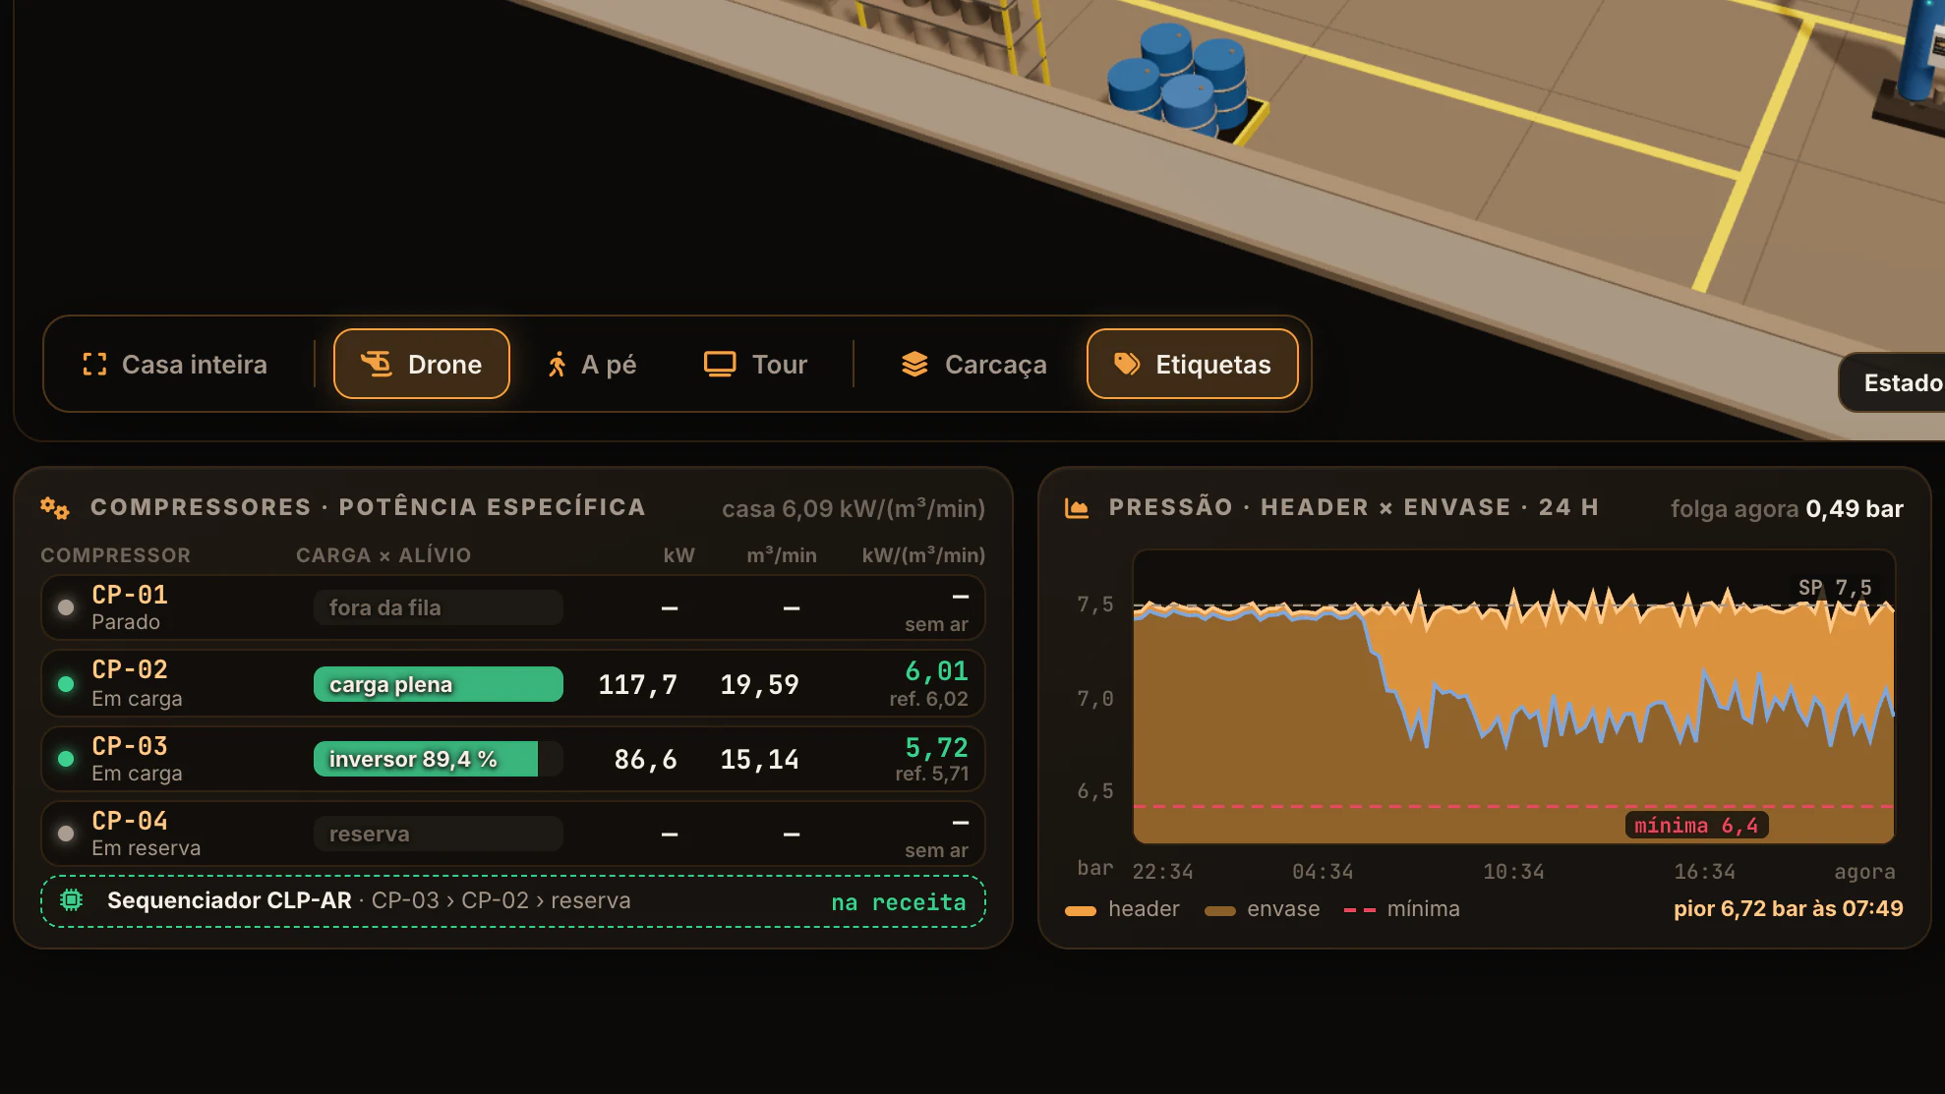Click the CP-03 flow value 15,14

[x=759, y=759]
